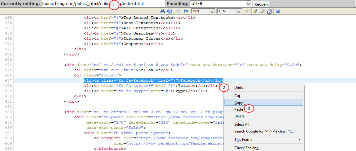Open the search binoculars tool
This screenshot has width=356, height=151.
(x=162, y=11)
